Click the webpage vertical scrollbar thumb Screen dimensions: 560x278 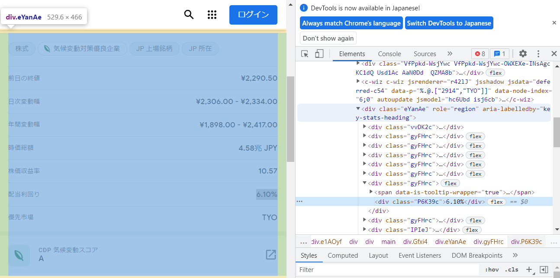(291, 119)
